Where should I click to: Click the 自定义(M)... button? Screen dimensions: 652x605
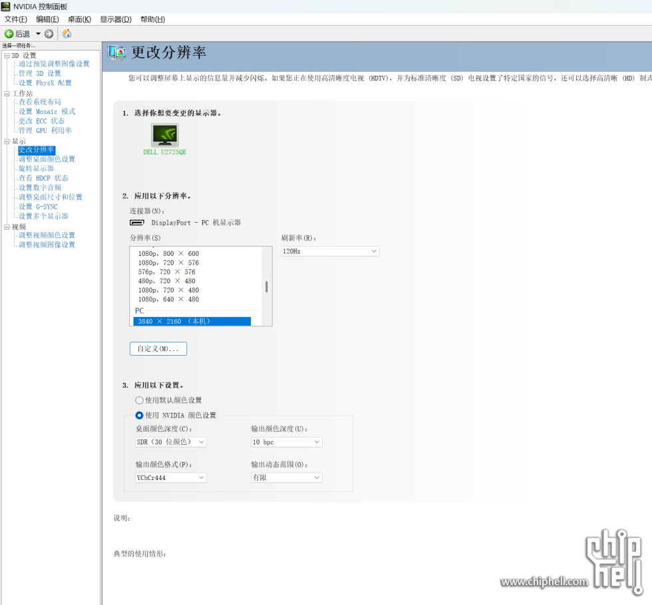point(158,348)
